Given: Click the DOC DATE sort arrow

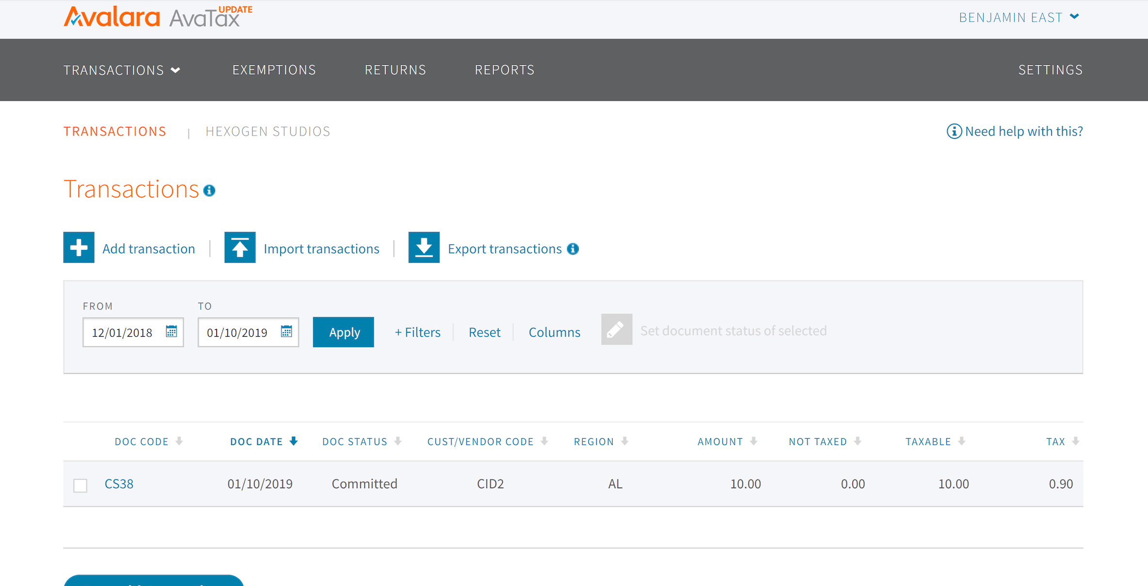Looking at the screenshot, I should (x=294, y=441).
